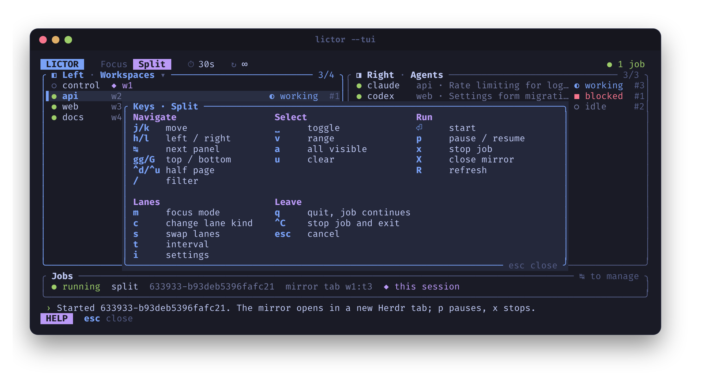Screen dimensions: 701x386
Task: Click the diamond marker beside w1
Action: pyautogui.click(x=114, y=85)
